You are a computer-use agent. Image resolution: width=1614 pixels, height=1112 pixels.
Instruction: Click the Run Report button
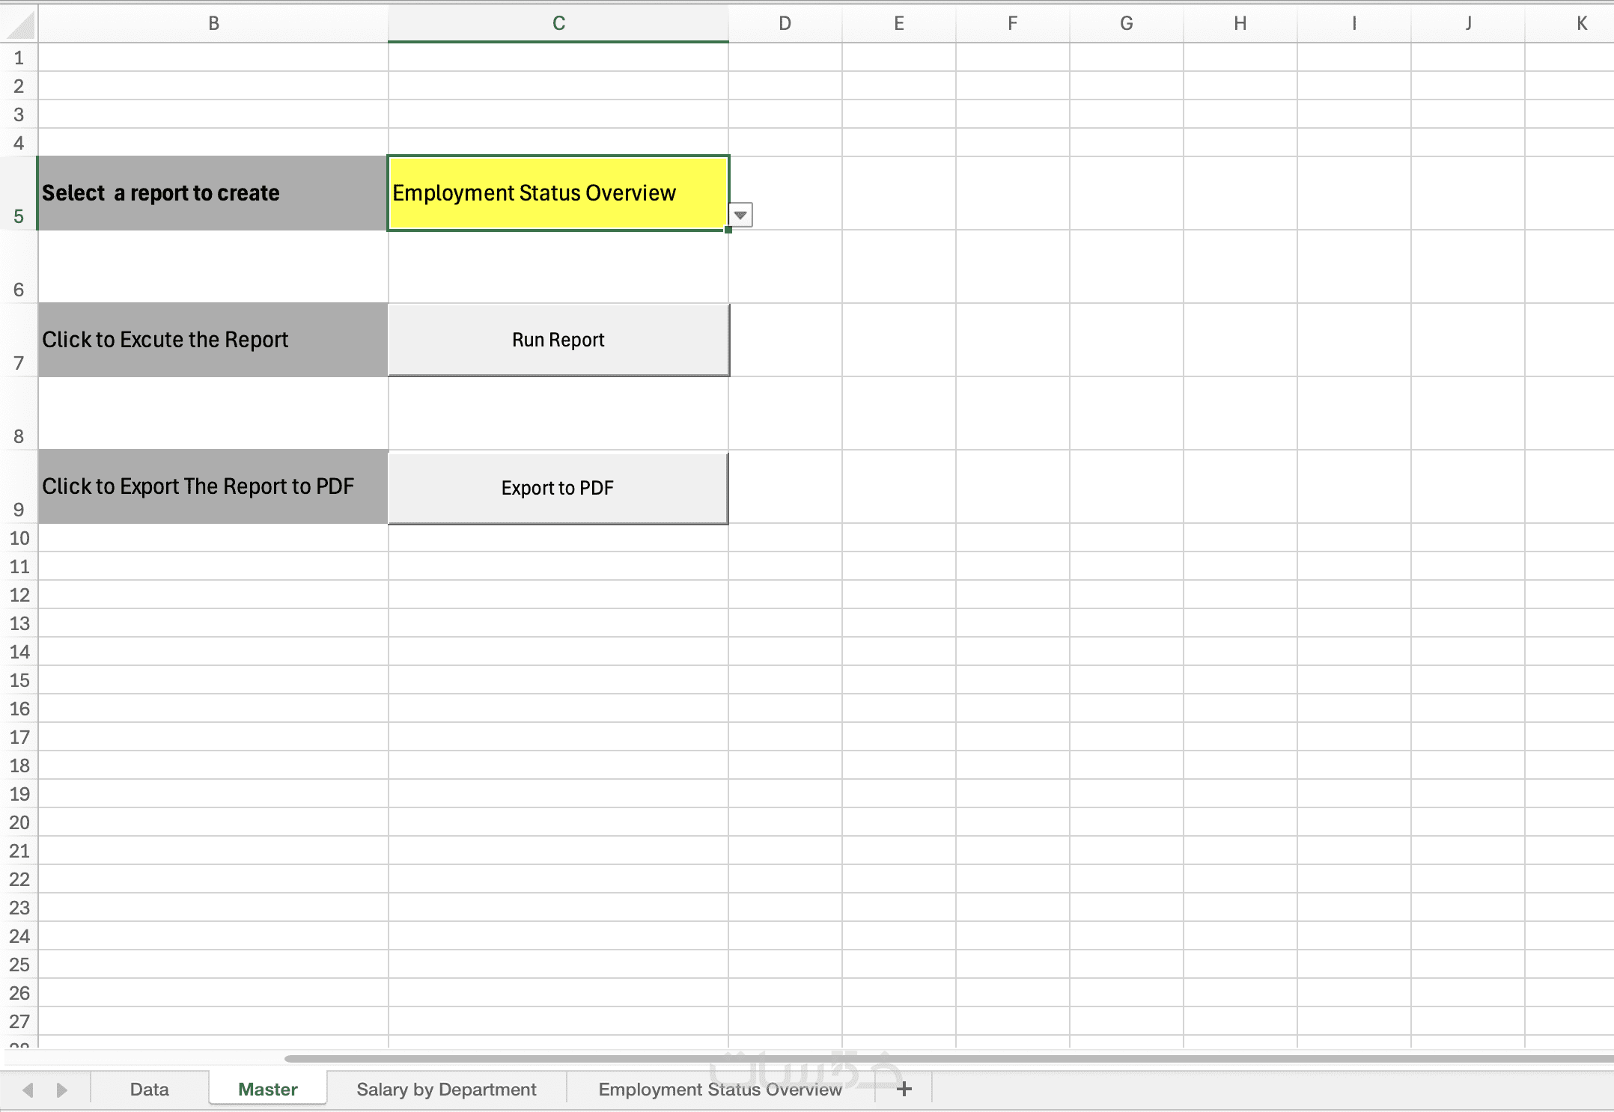[x=558, y=340]
